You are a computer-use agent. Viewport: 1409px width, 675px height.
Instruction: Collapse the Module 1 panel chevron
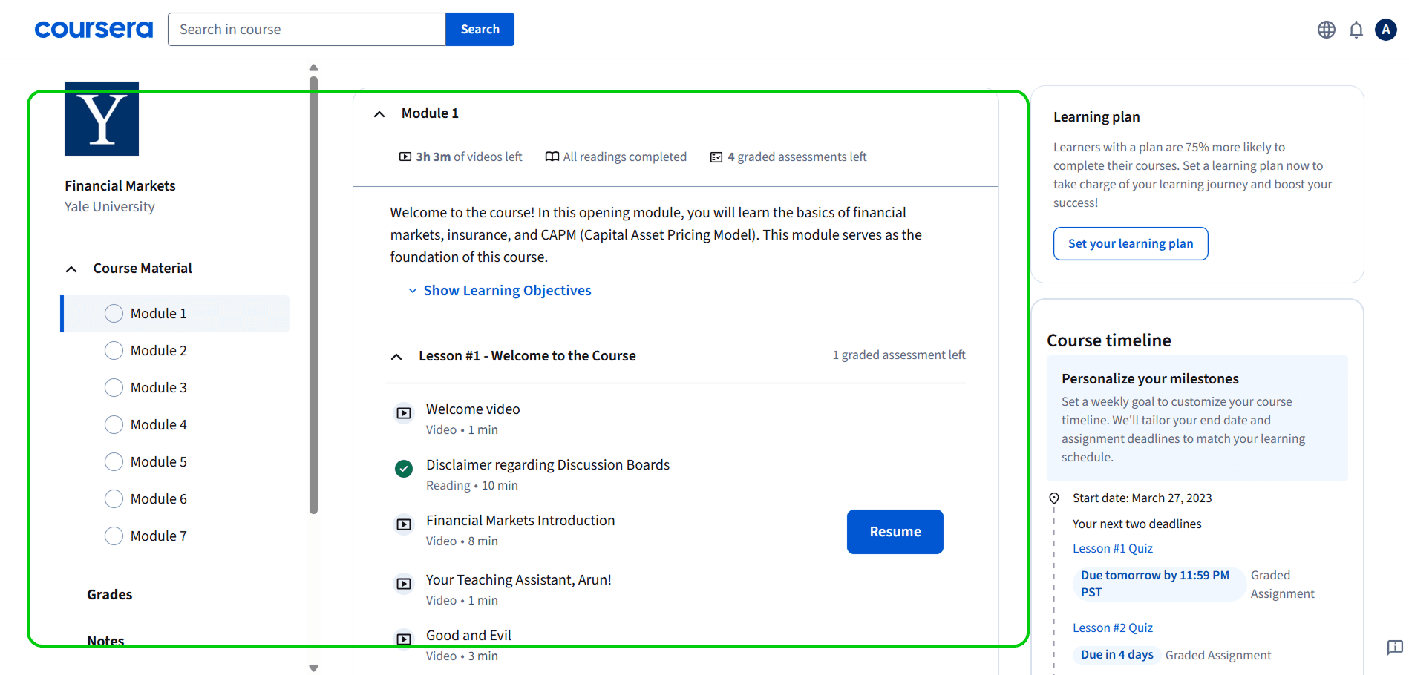point(379,114)
